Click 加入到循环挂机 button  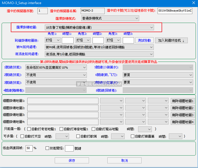pyautogui.click(x=171, y=40)
